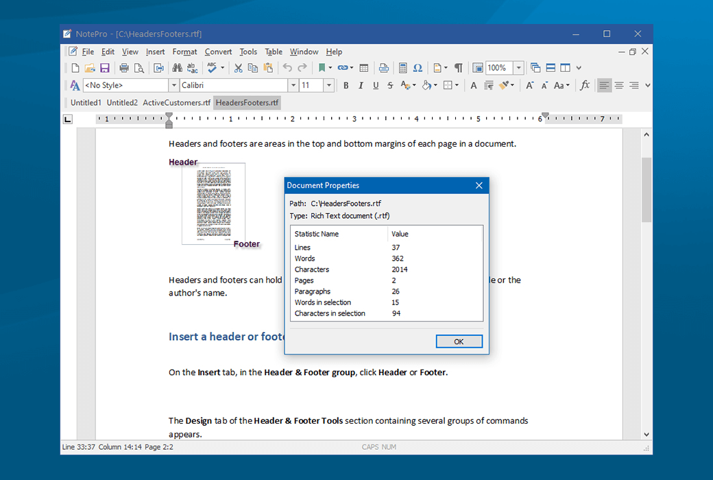Image resolution: width=713 pixels, height=480 pixels.
Task: Toggle strikethrough formatting
Action: pos(390,85)
